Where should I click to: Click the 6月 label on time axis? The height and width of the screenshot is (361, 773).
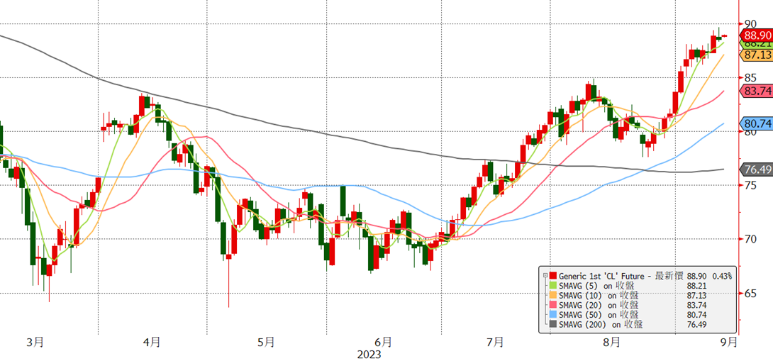coord(383,341)
